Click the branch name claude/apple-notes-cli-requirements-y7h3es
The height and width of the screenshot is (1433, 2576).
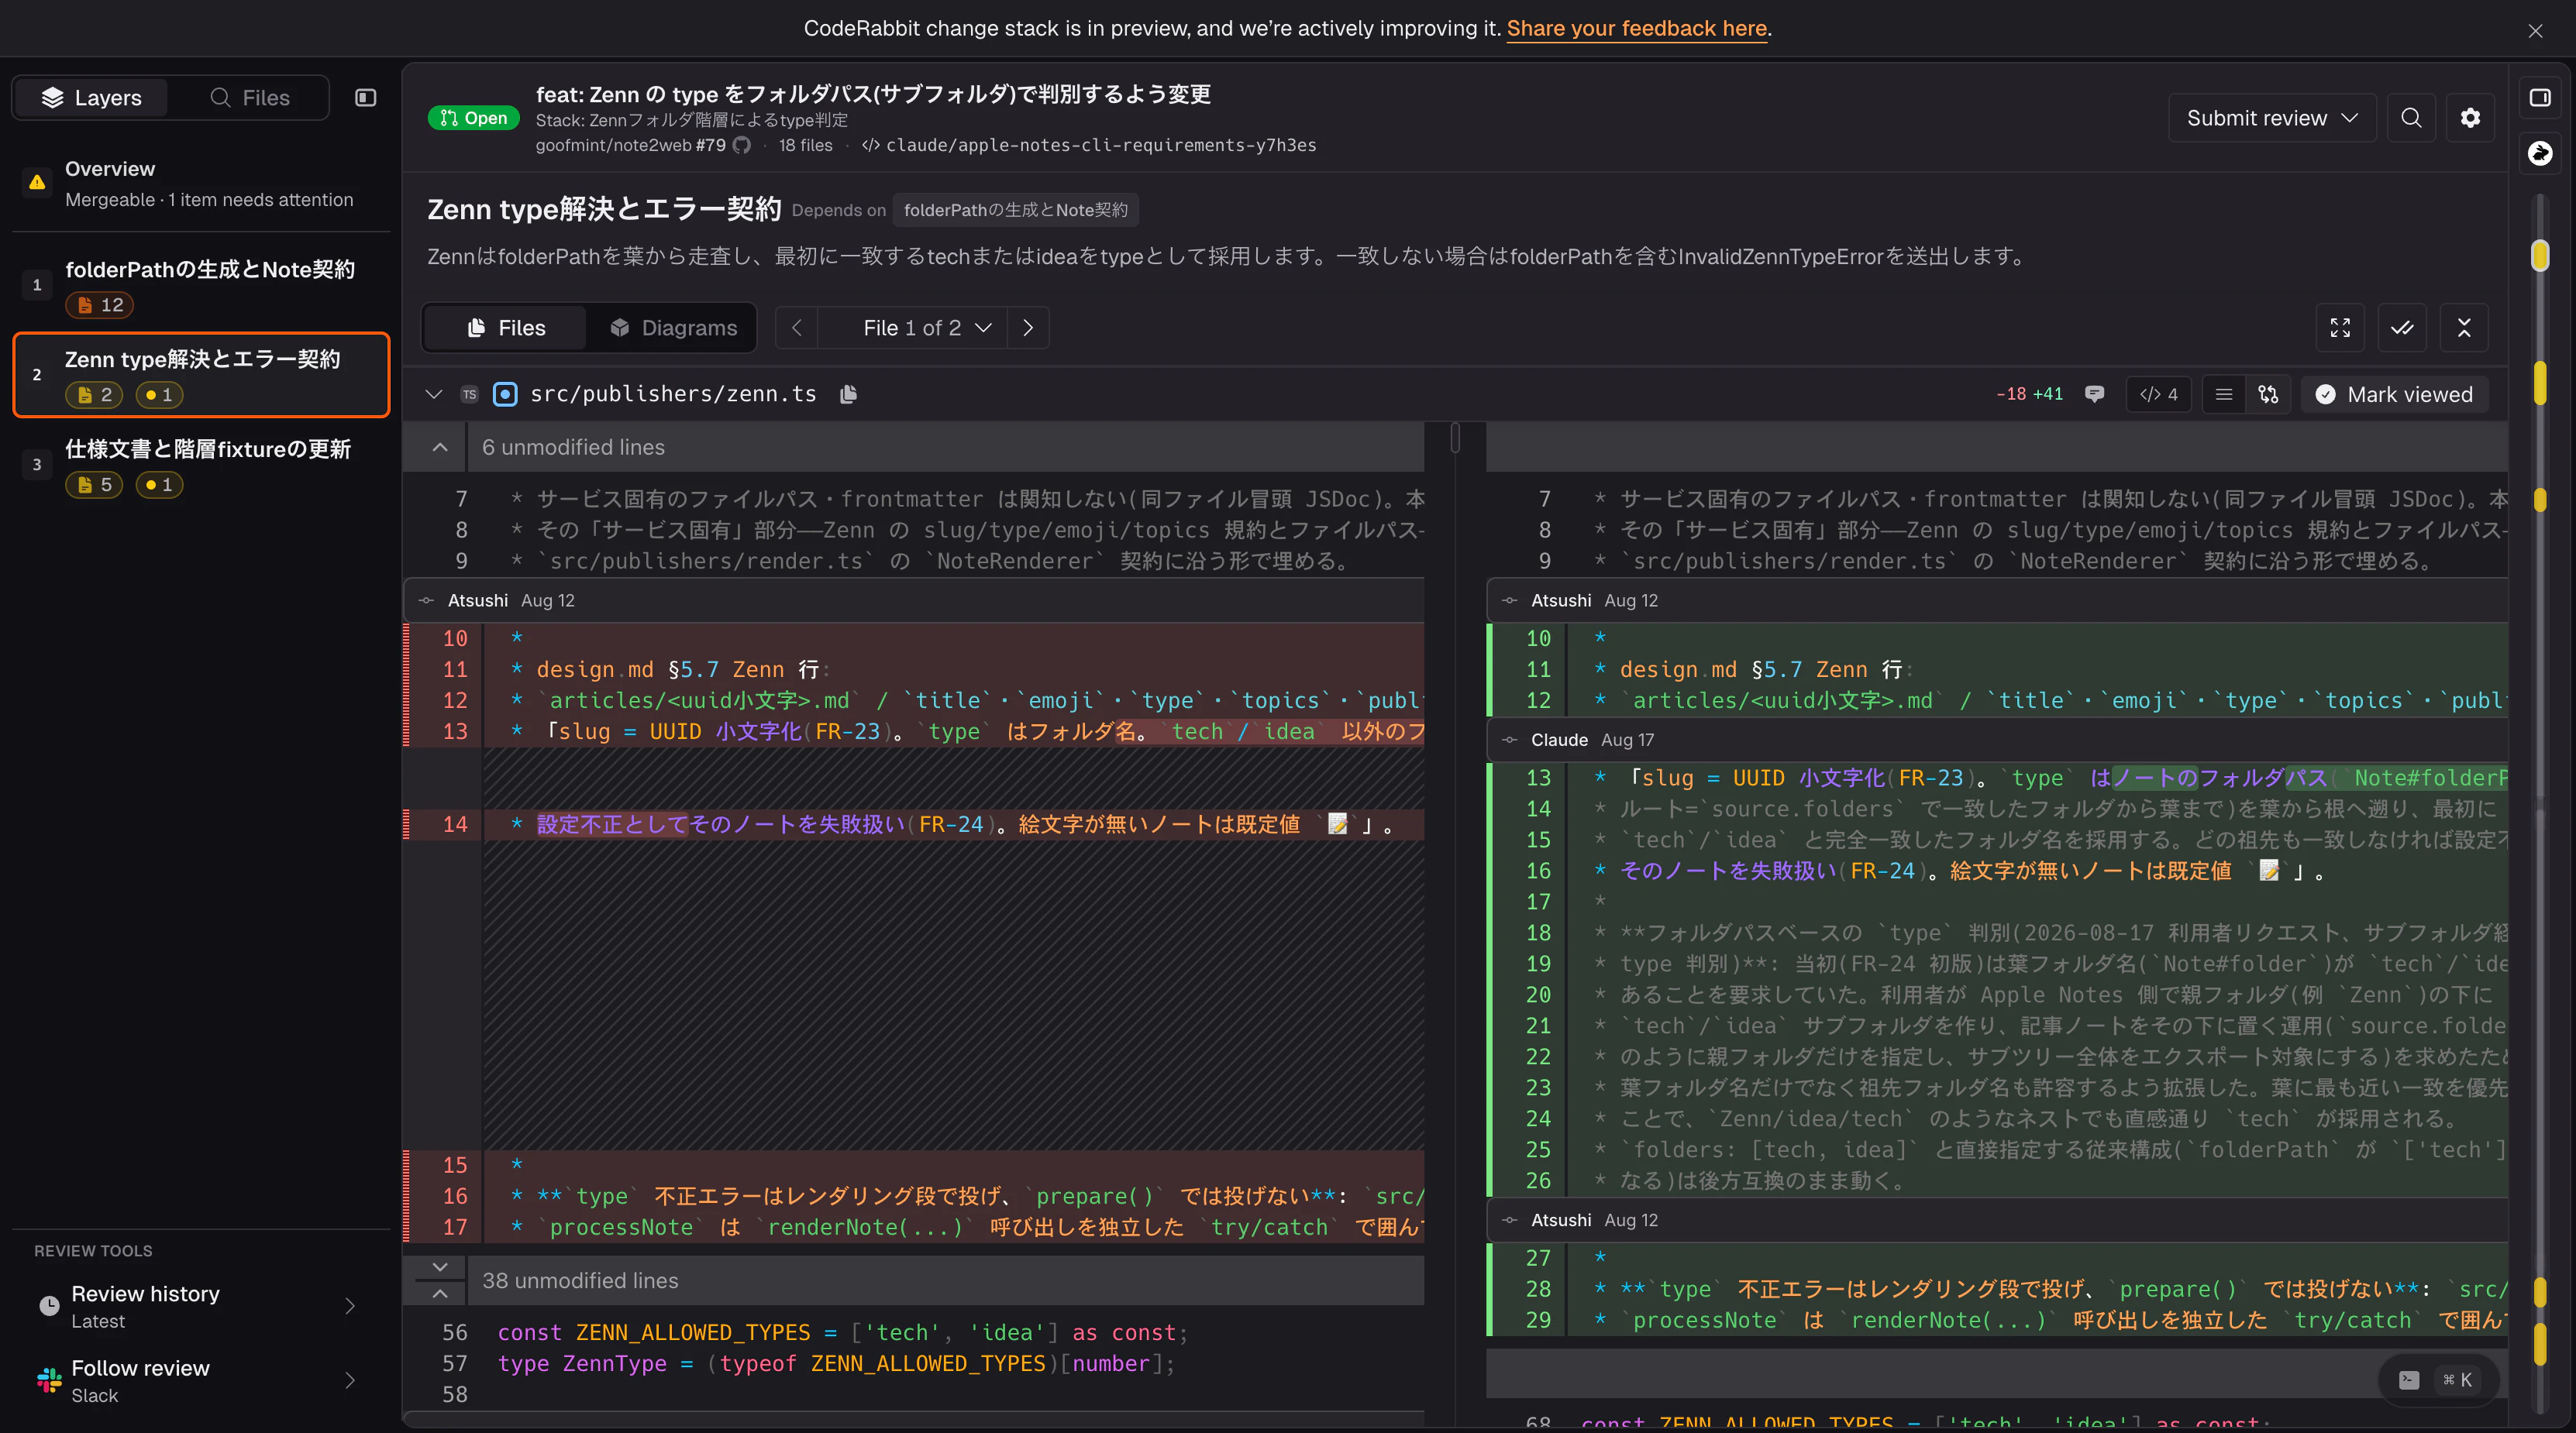[1100, 145]
